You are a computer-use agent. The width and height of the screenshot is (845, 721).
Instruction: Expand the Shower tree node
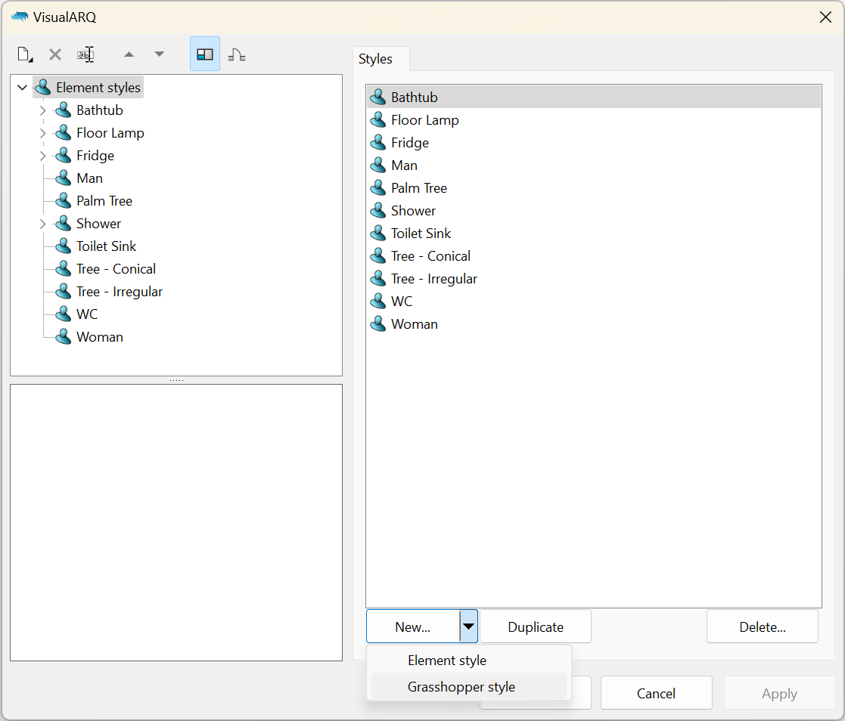click(x=42, y=224)
